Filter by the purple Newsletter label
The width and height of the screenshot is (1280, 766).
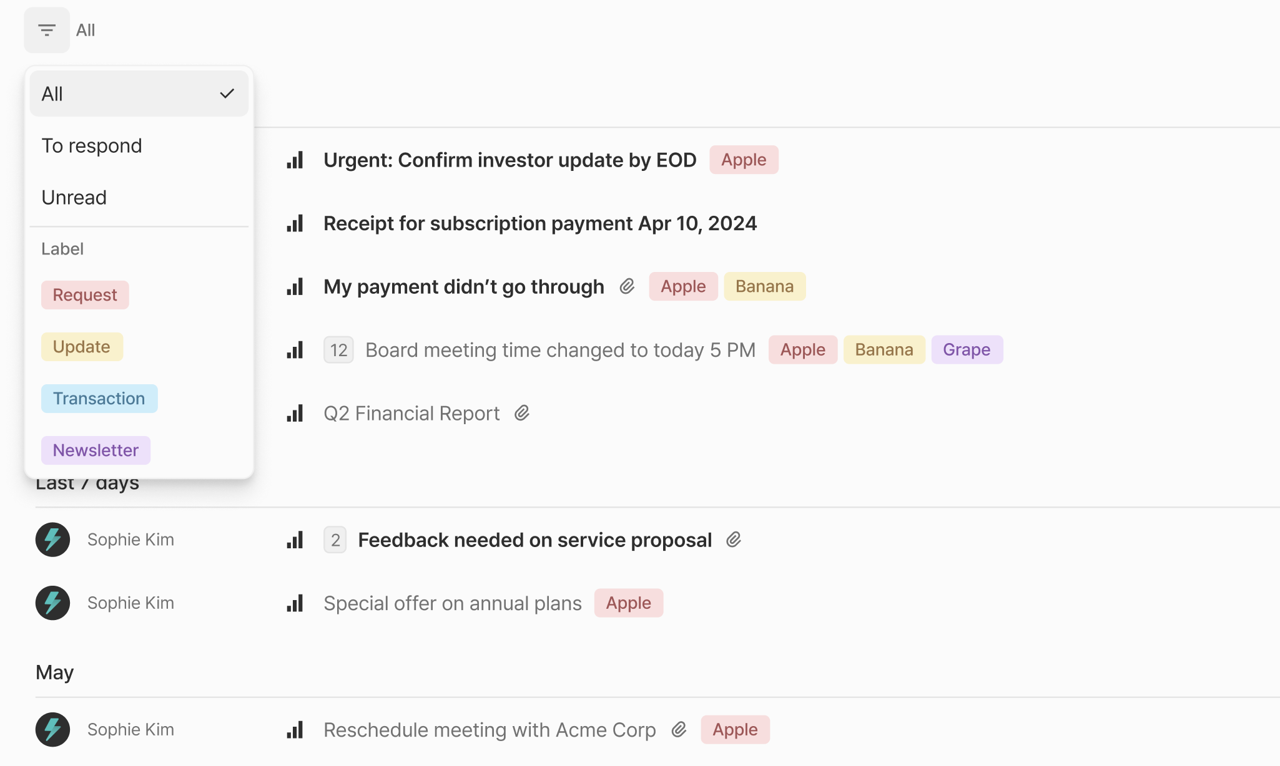point(96,450)
